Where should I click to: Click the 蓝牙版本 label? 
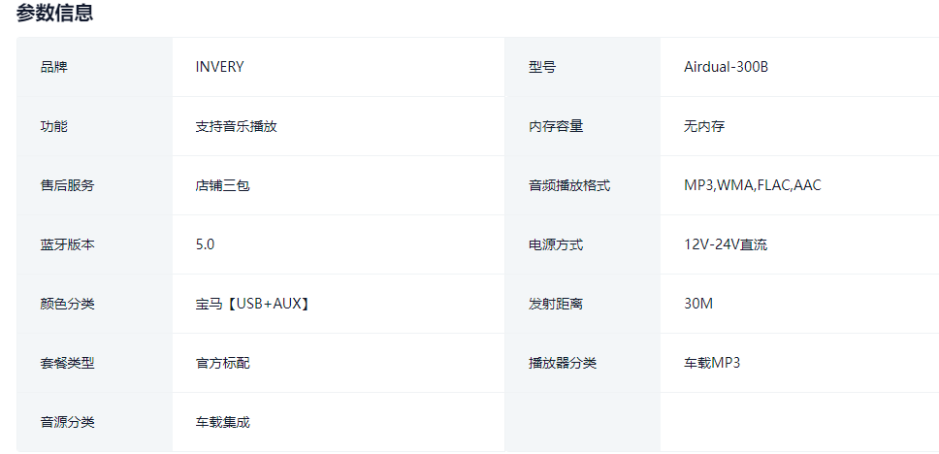pos(68,244)
